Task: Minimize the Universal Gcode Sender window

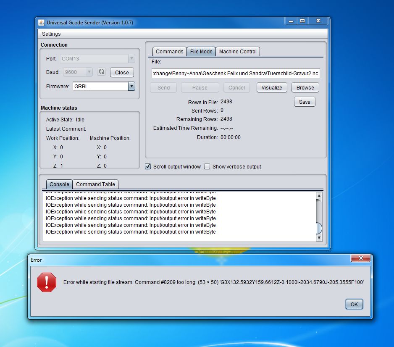Action: coord(291,21)
